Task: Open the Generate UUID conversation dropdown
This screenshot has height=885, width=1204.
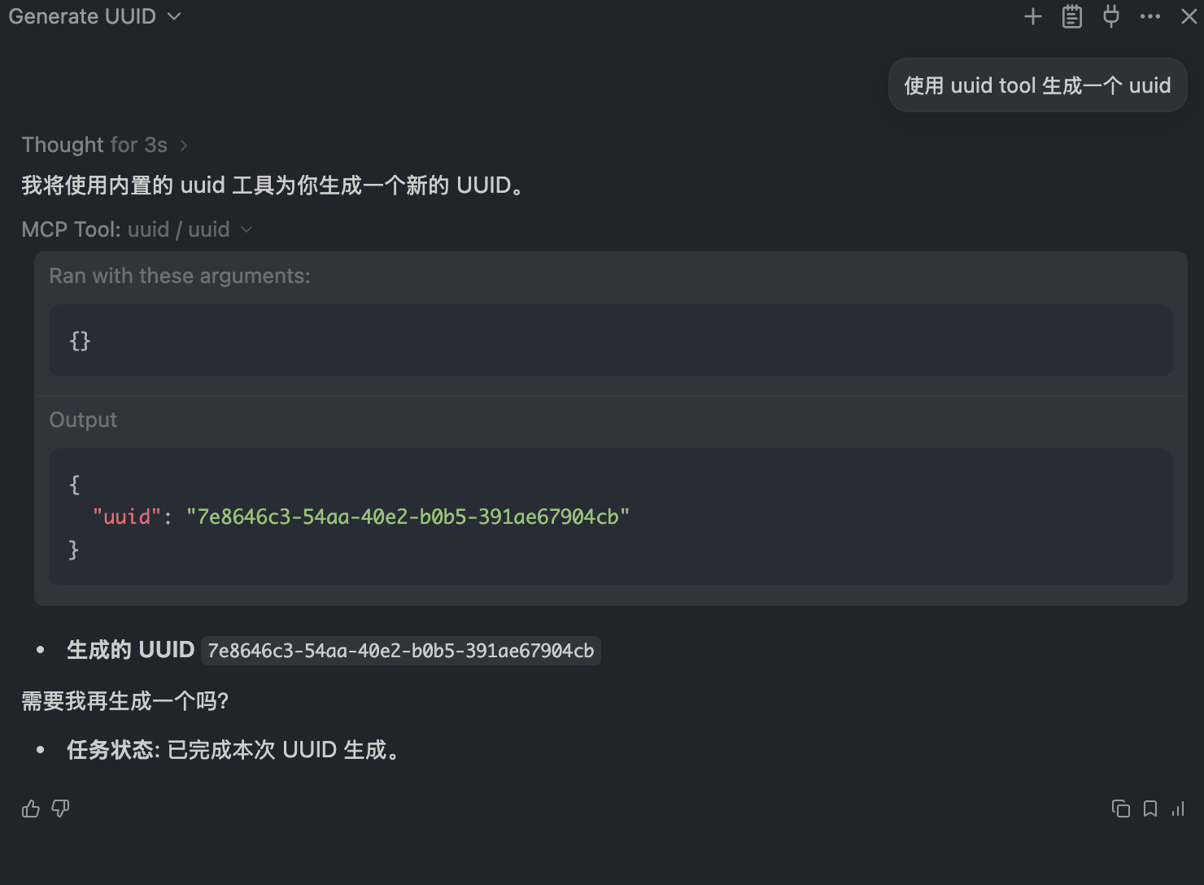Action: 94,16
